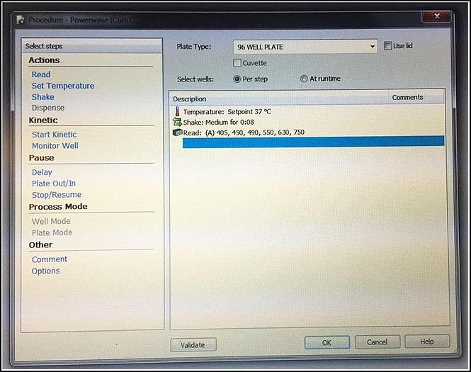Choose the At runtime radio option
This screenshot has width=471, height=372.
304,79
